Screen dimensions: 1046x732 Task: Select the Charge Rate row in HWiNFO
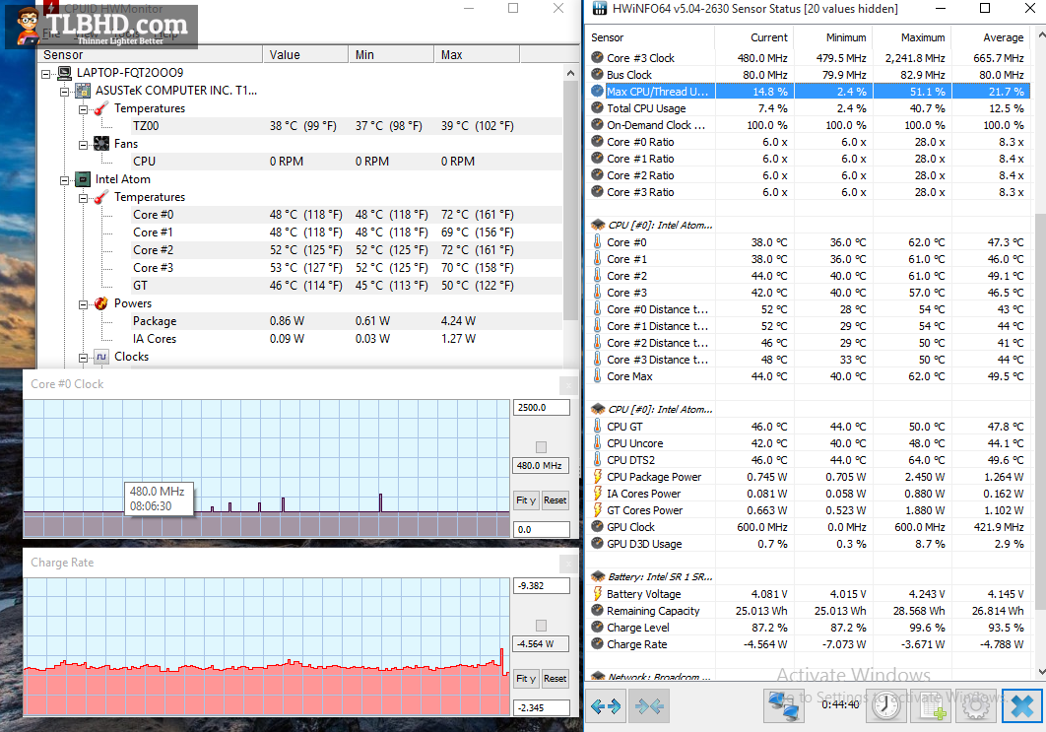click(810, 644)
